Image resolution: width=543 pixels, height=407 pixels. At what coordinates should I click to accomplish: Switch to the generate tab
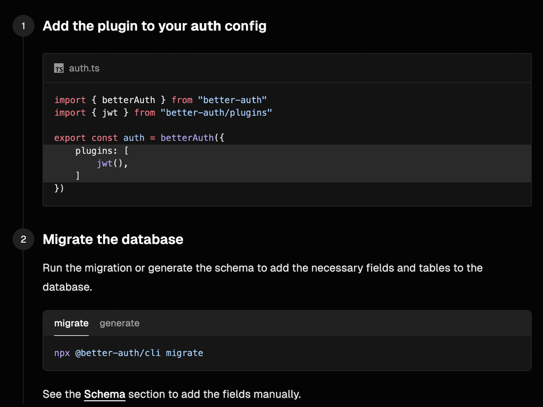[119, 323]
